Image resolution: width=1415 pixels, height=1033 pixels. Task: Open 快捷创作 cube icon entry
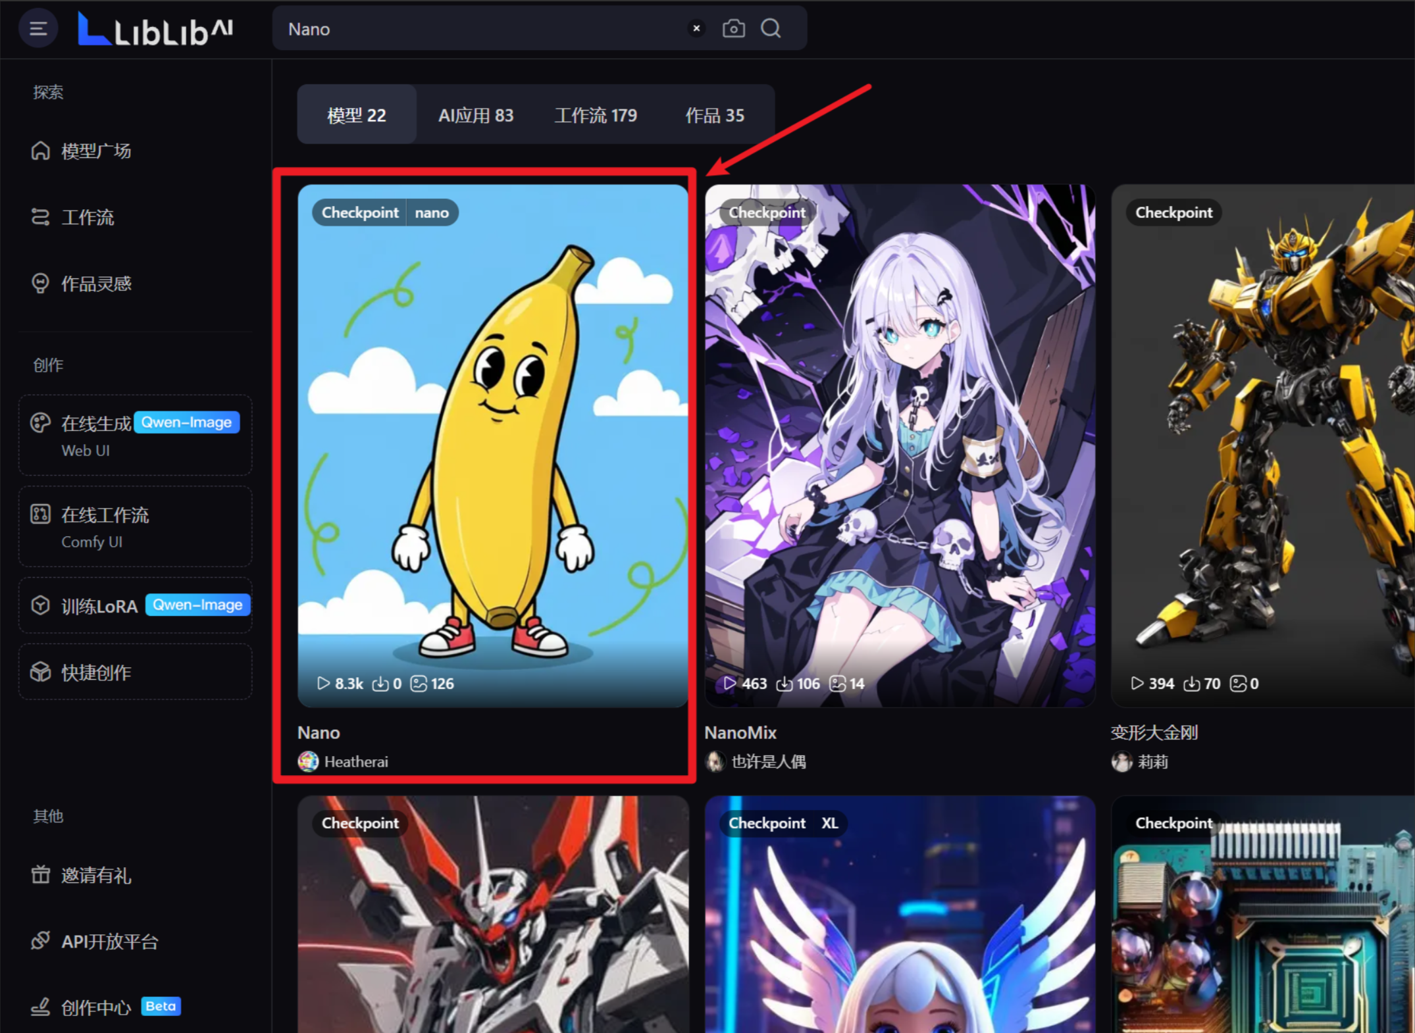41,672
